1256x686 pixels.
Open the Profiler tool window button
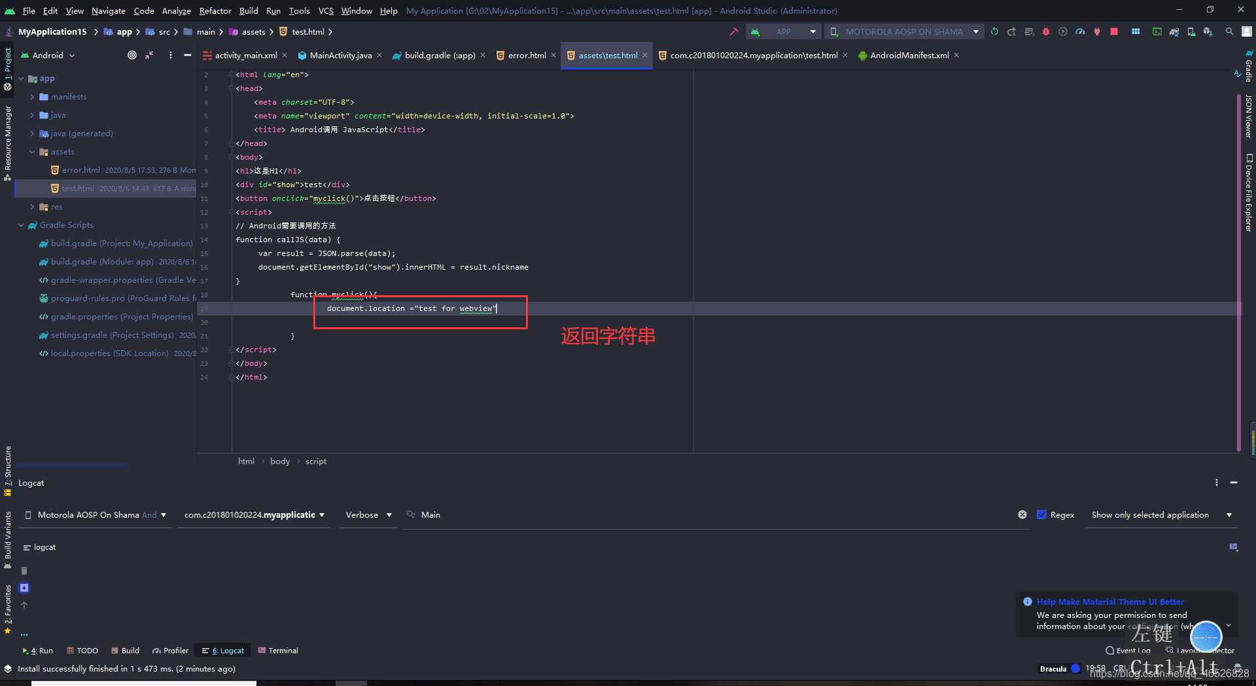(171, 651)
